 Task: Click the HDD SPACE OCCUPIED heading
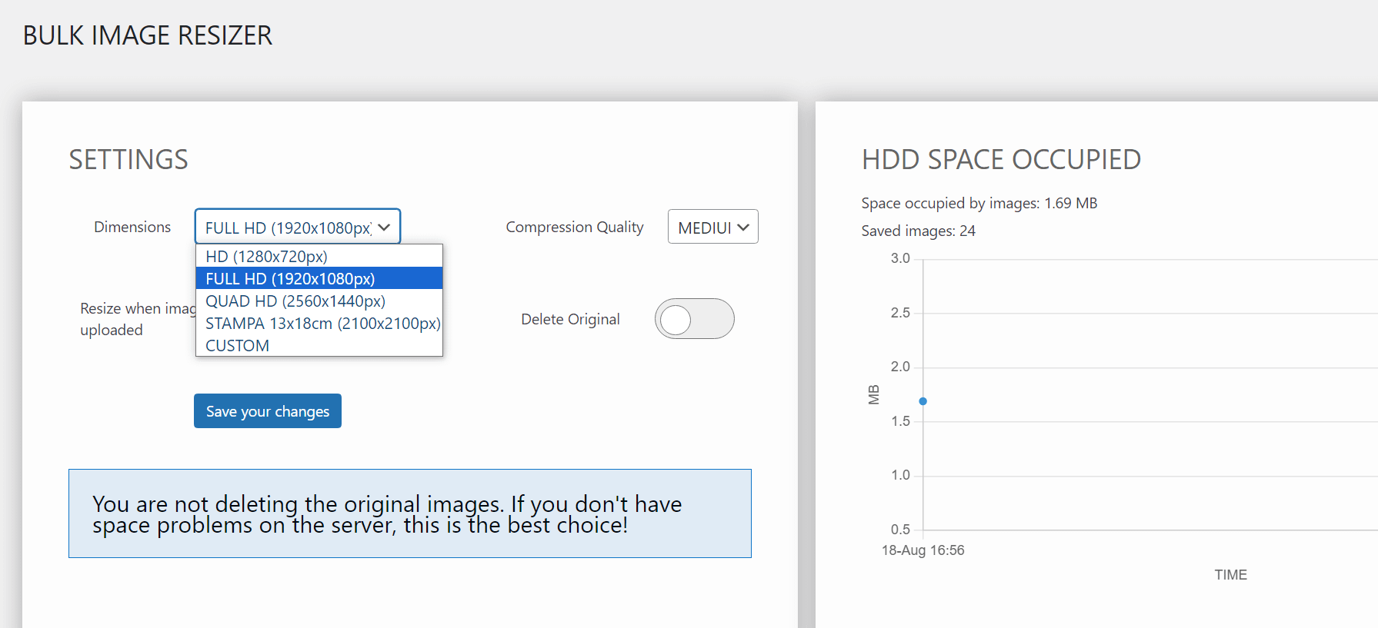pos(1001,160)
